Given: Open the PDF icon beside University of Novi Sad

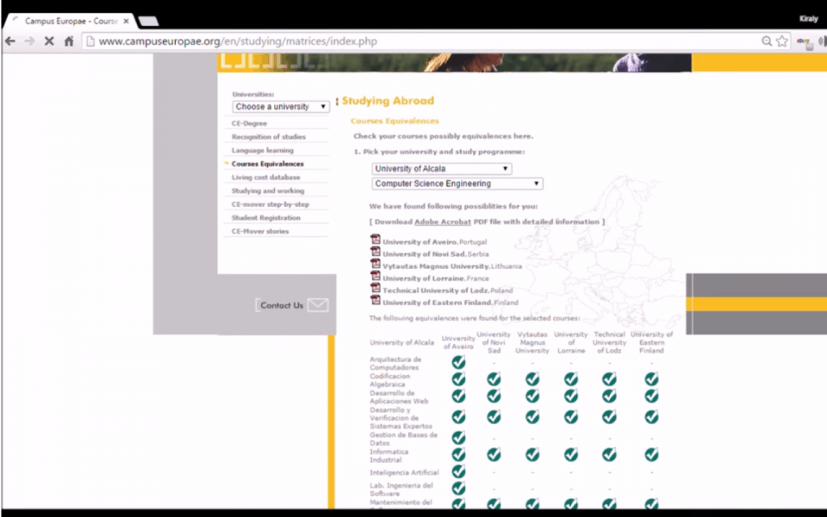Looking at the screenshot, I should [x=376, y=252].
